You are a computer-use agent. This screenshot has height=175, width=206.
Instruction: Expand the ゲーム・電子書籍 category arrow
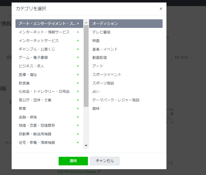coord(78,58)
